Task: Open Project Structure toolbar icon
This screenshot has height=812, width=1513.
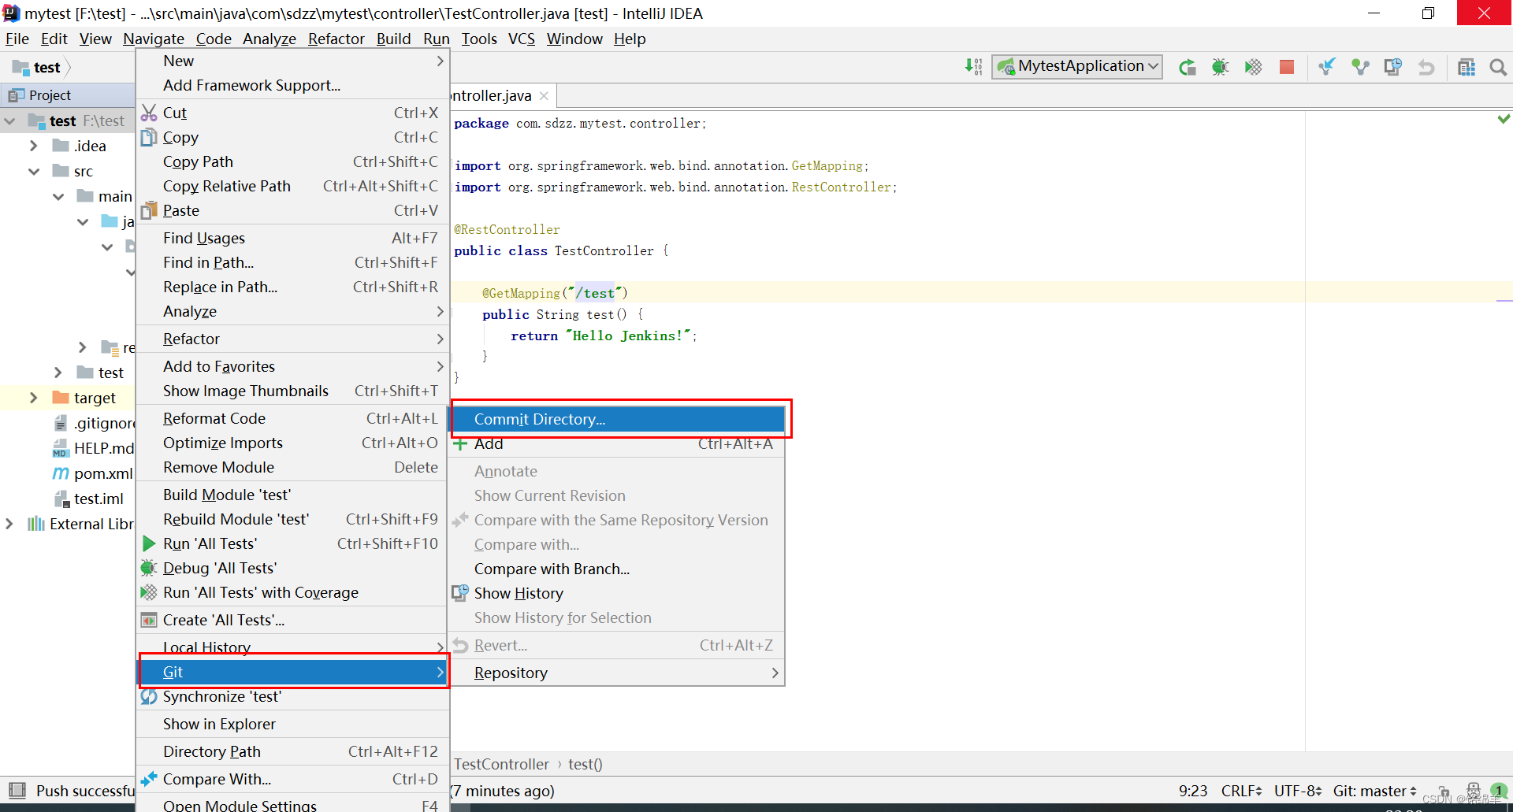Action: tap(1467, 68)
